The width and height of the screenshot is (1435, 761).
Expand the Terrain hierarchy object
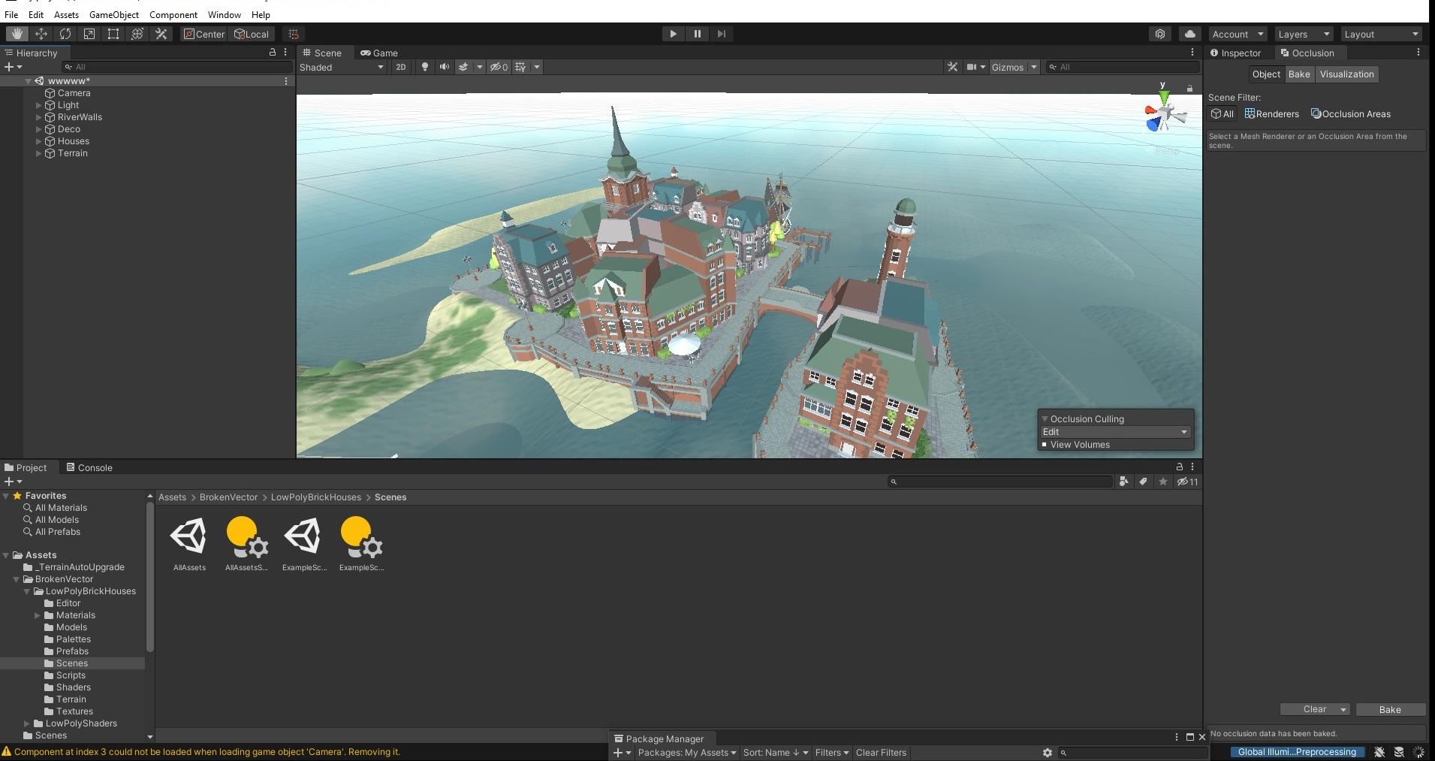coord(38,153)
